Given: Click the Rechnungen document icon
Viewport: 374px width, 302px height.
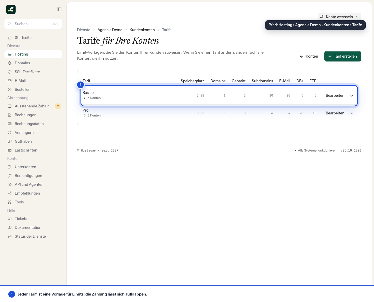Looking at the screenshot, I should (10, 115).
